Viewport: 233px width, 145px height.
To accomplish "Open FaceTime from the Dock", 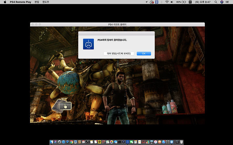I will [131, 142].
